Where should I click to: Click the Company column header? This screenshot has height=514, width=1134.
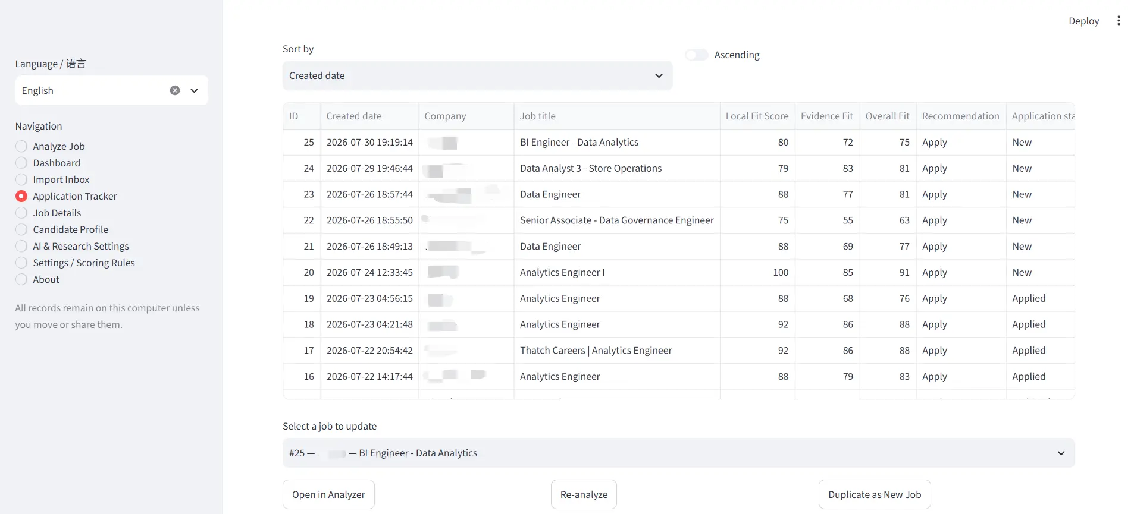tap(466, 116)
